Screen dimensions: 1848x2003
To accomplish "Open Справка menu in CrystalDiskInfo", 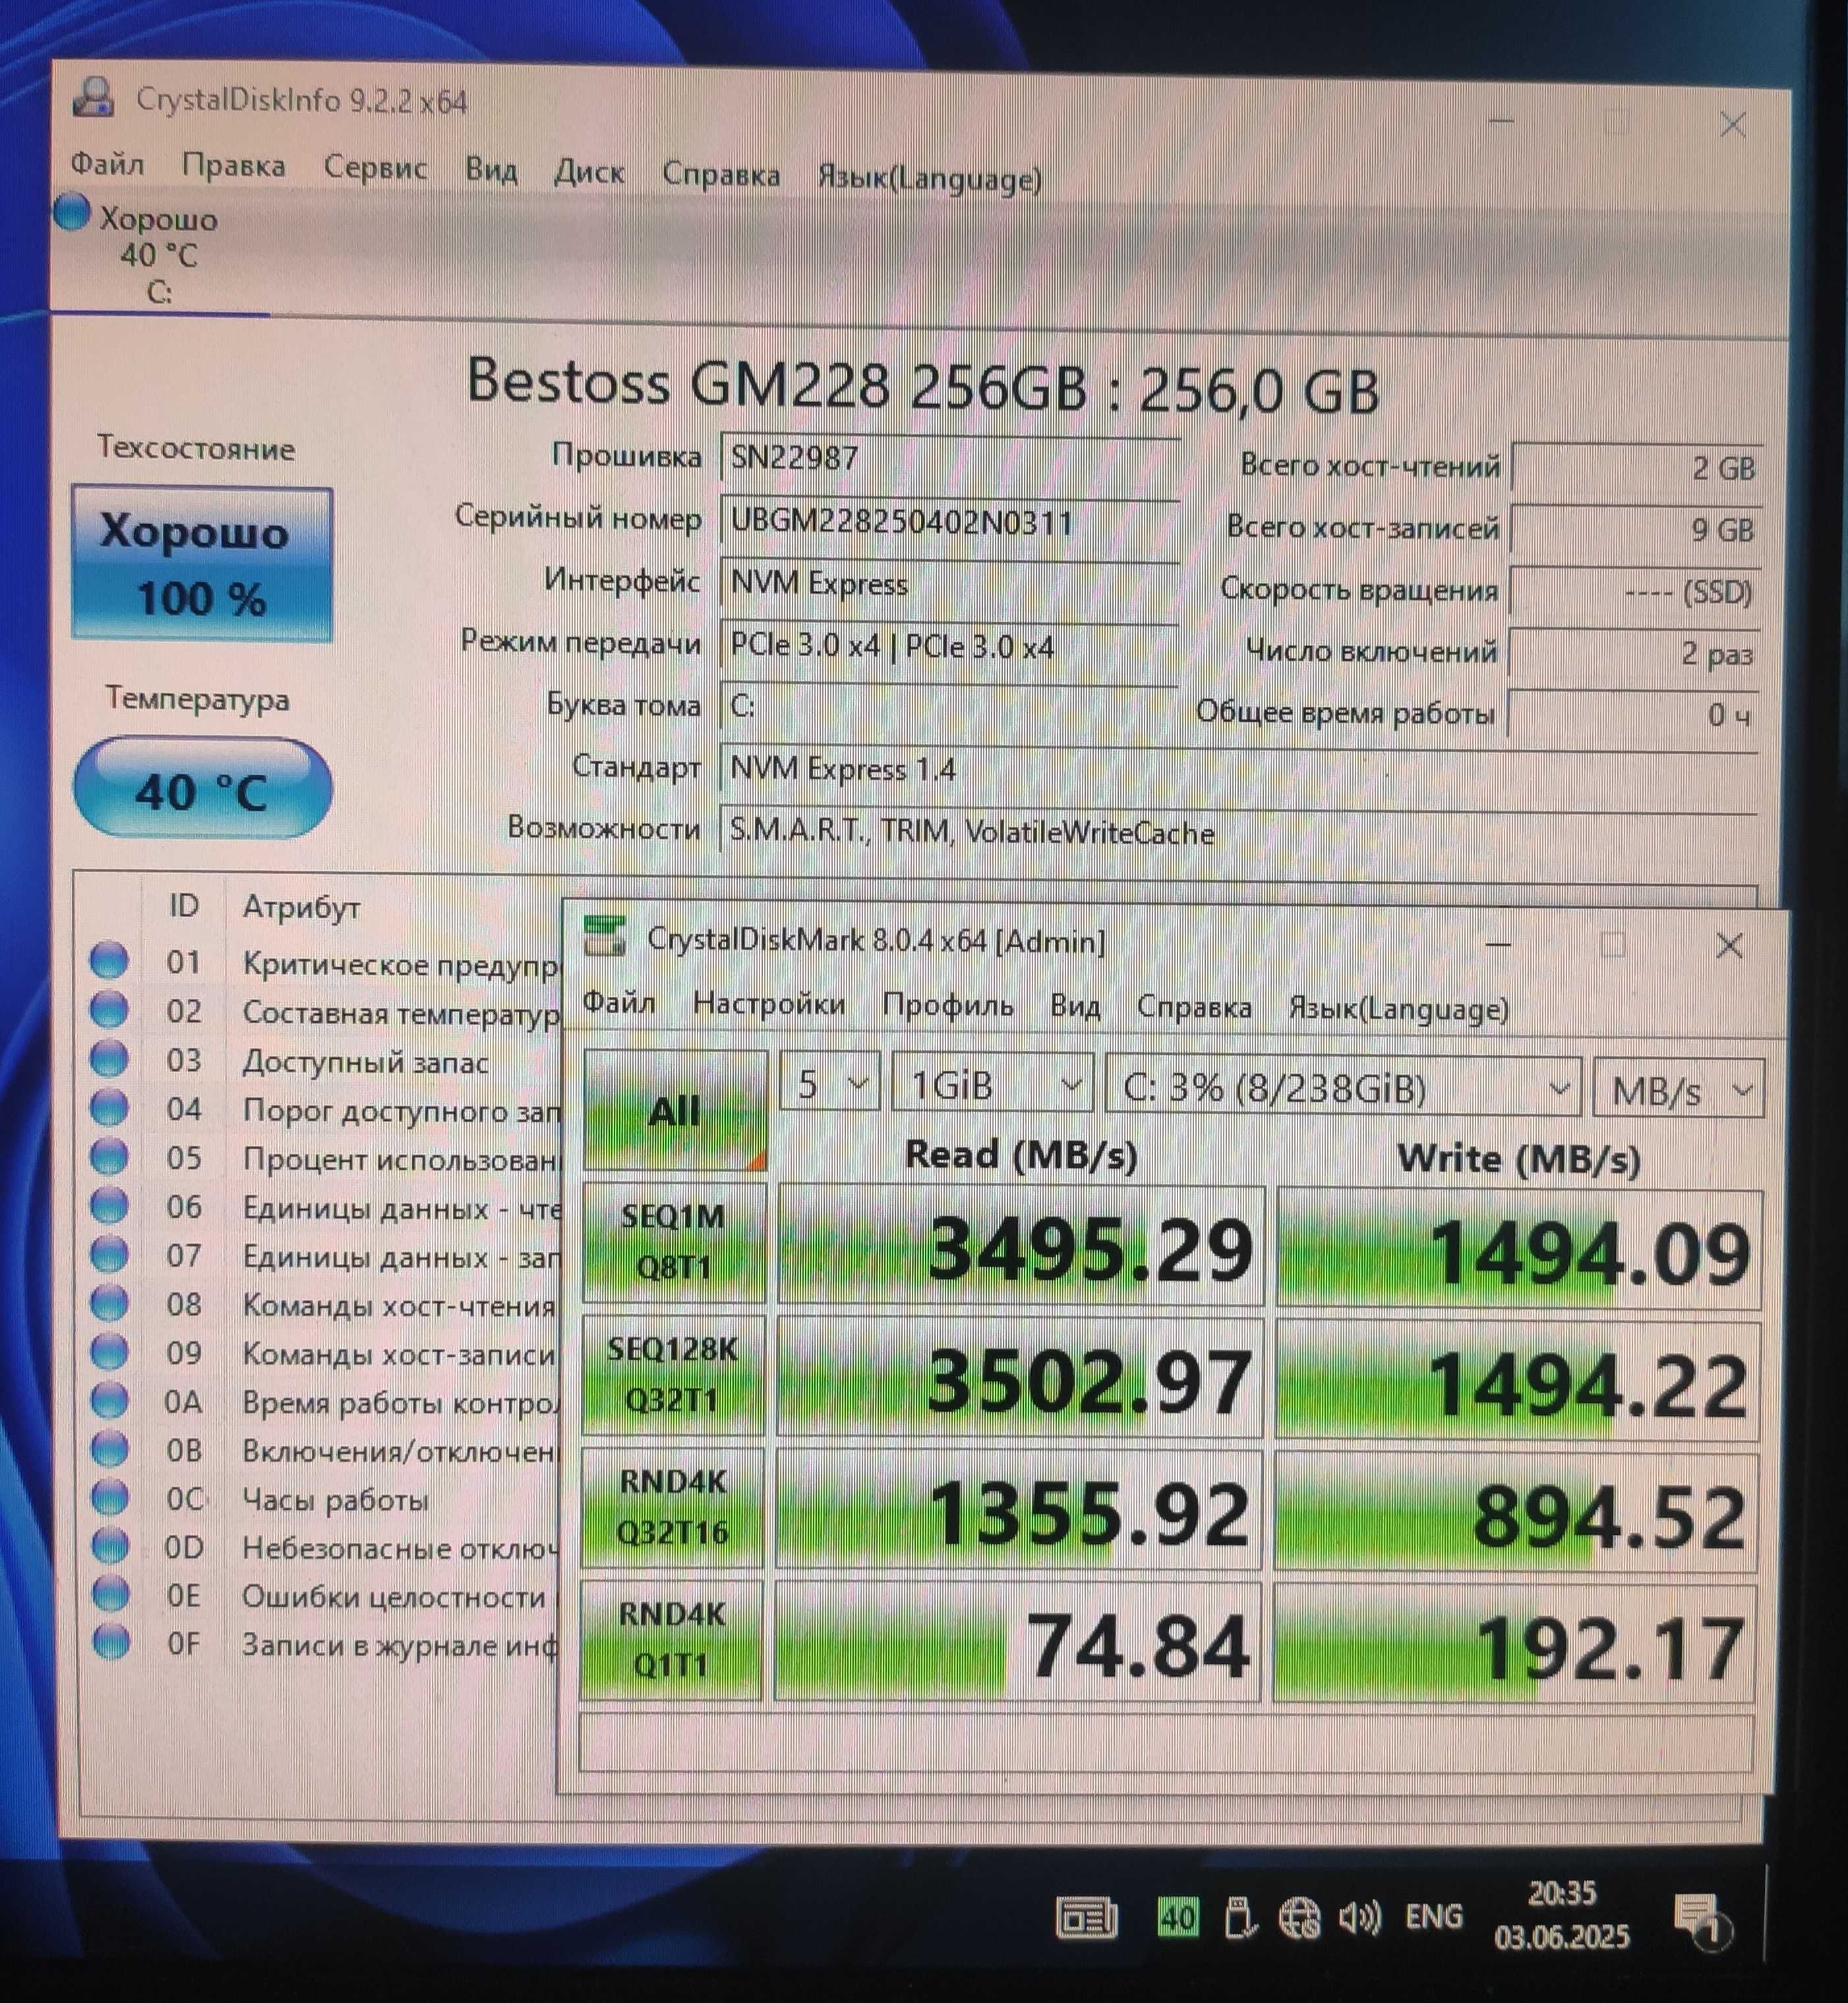I will pyautogui.click(x=721, y=174).
